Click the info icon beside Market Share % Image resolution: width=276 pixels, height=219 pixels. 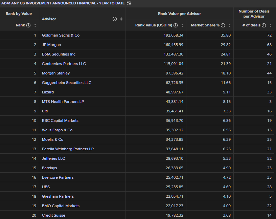pos(223,25)
